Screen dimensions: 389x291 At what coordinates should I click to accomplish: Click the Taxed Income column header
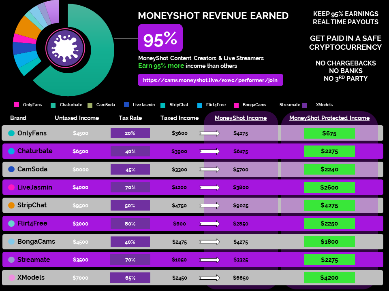[x=180, y=118]
